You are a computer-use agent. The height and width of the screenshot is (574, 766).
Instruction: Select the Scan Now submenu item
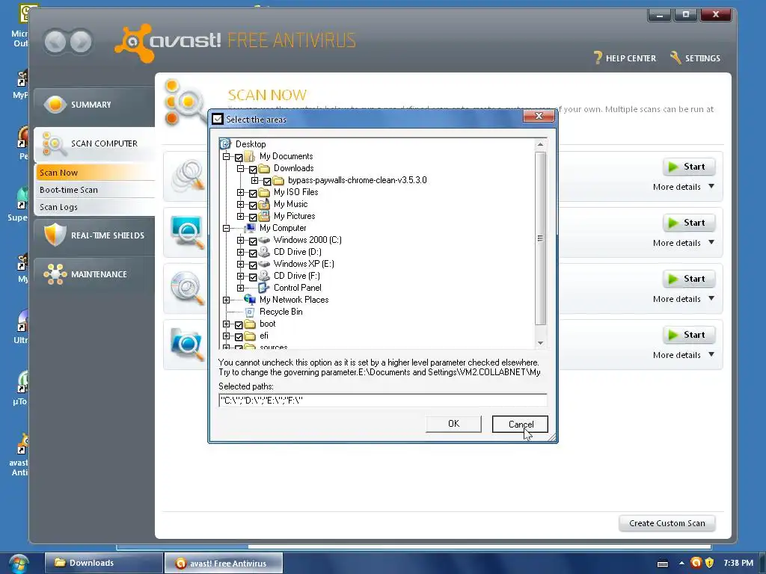(95, 173)
